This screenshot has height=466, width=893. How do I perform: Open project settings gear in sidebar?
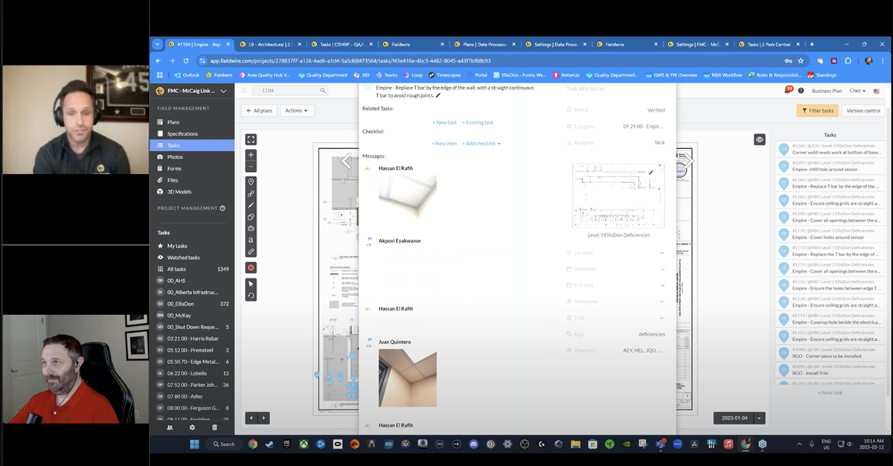192,427
